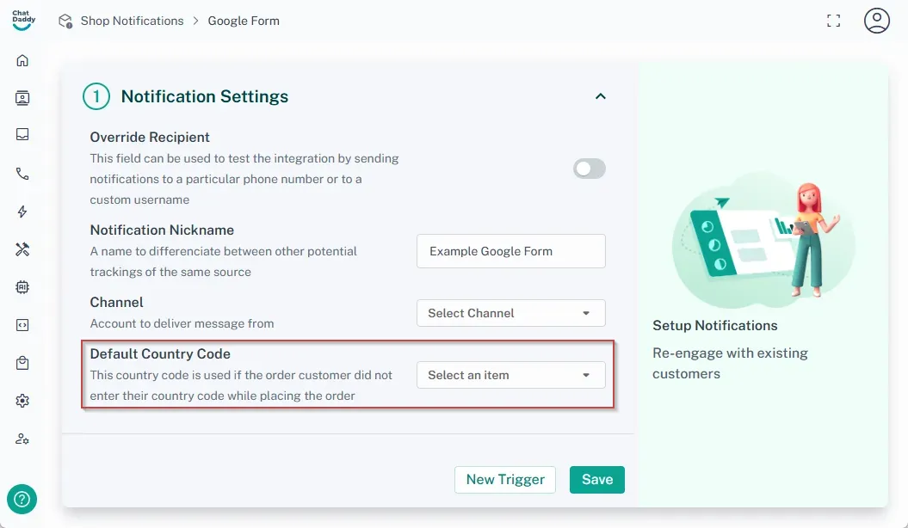Open the lightning bolt automation icon

(x=22, y=212)
